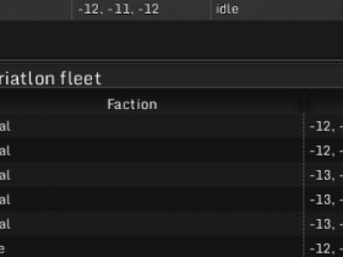Click dashed divider left of idle column
Viewport: 343px width, 257px height.
(x=211, y=10)
